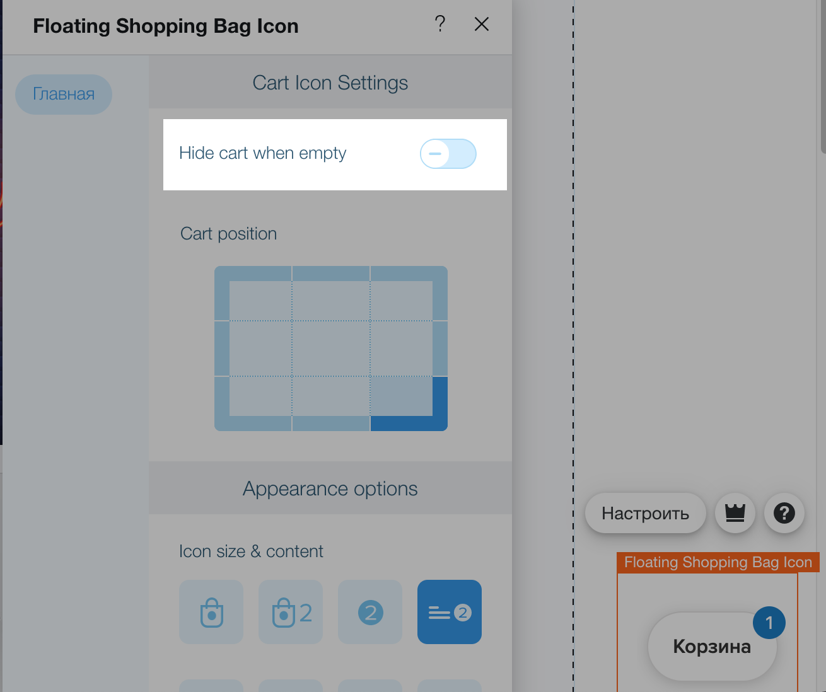Screen dimensions: 826x692
Task: Click the Настроить button
Action: tap(646, 513)
